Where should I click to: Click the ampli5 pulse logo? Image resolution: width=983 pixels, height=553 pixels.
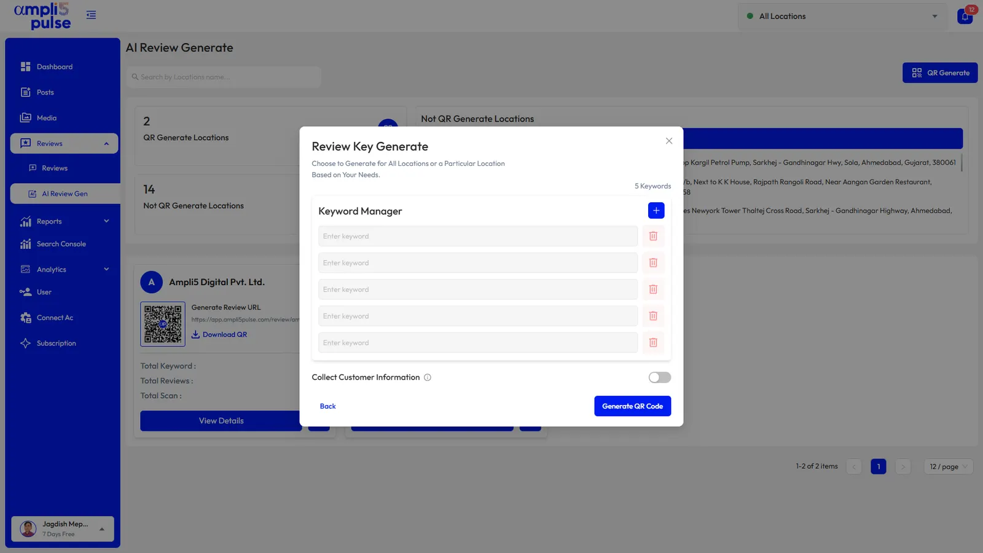coord(42,16)
